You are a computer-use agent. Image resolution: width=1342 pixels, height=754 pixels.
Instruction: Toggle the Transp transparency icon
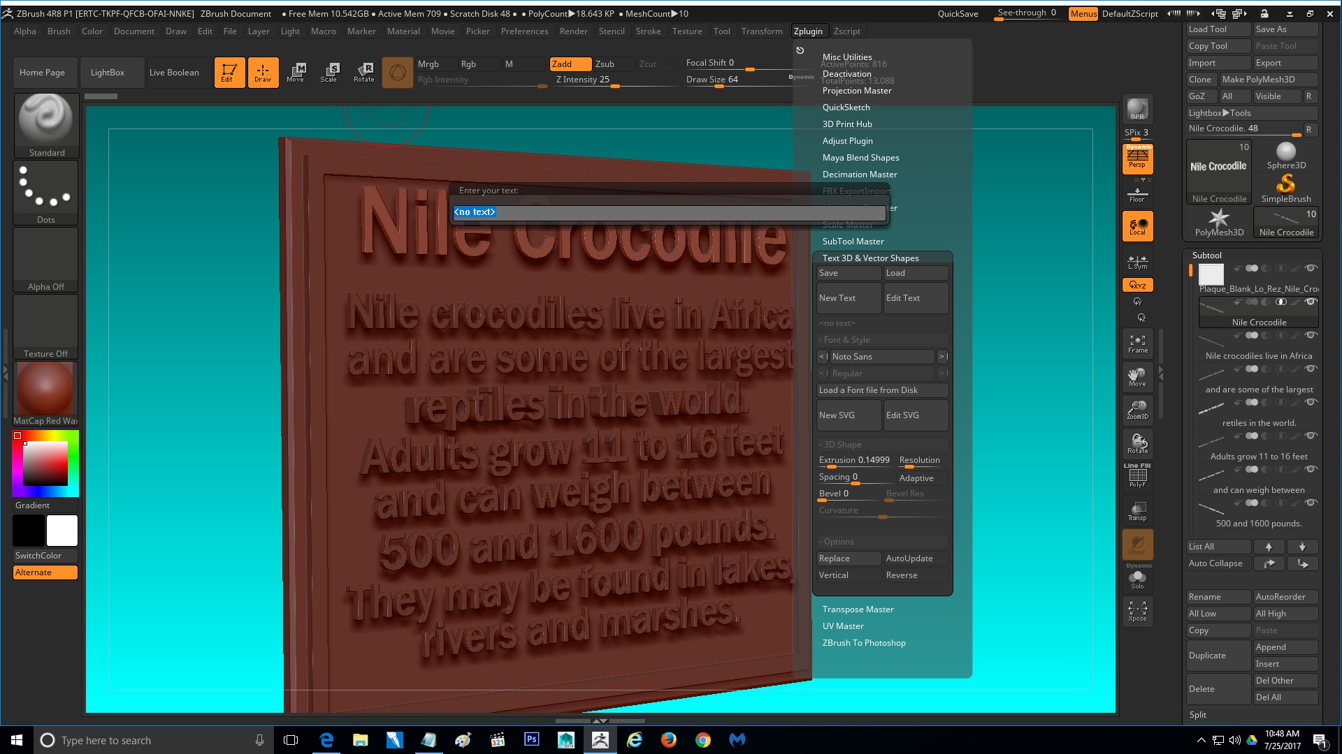pyautogui.click(x=1137, y=511)
